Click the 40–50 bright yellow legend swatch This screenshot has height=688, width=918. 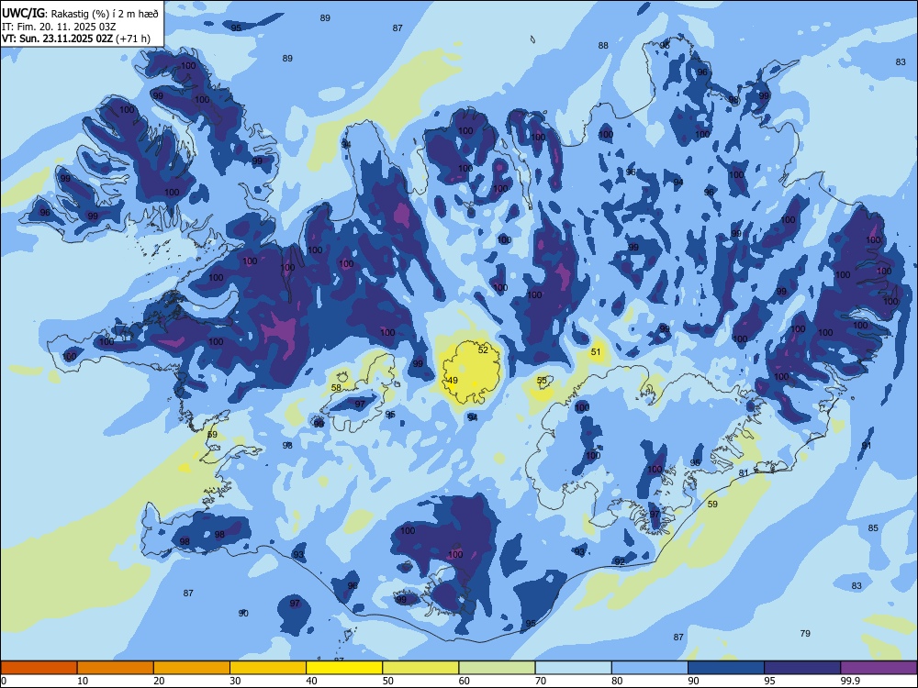[x=344, y=668]
